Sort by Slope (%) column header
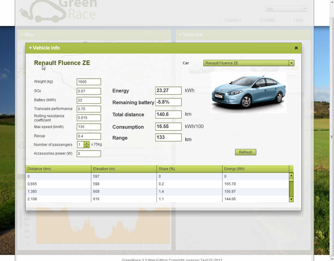Image resolution: width=334 pixels, height=261 pixels. [x=190, y=169]
